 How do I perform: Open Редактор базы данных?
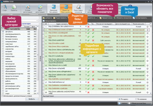point(66,9)
